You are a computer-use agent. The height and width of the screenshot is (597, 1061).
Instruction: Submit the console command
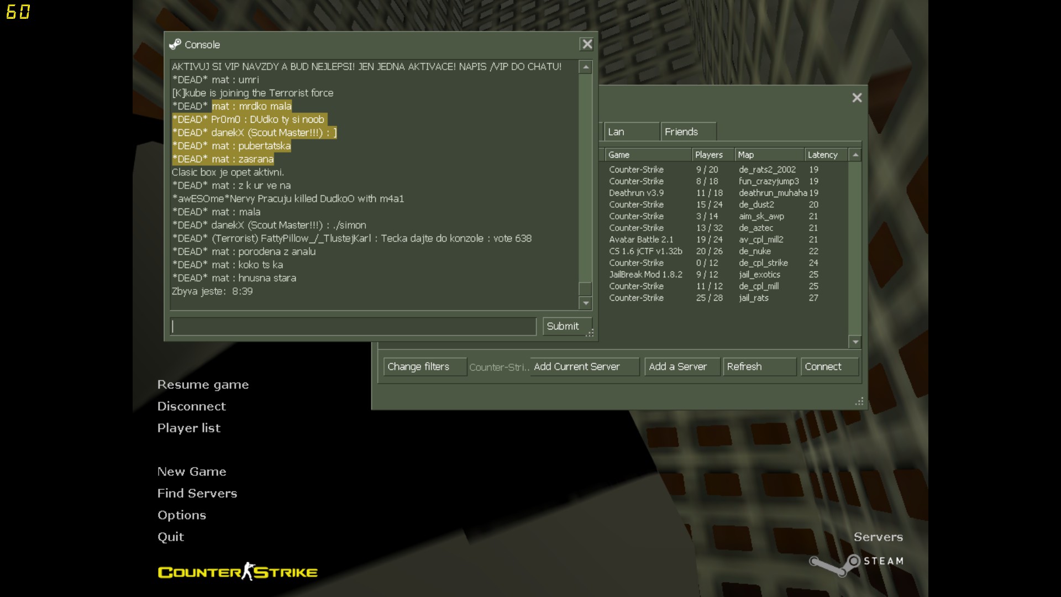click(567, 326)
